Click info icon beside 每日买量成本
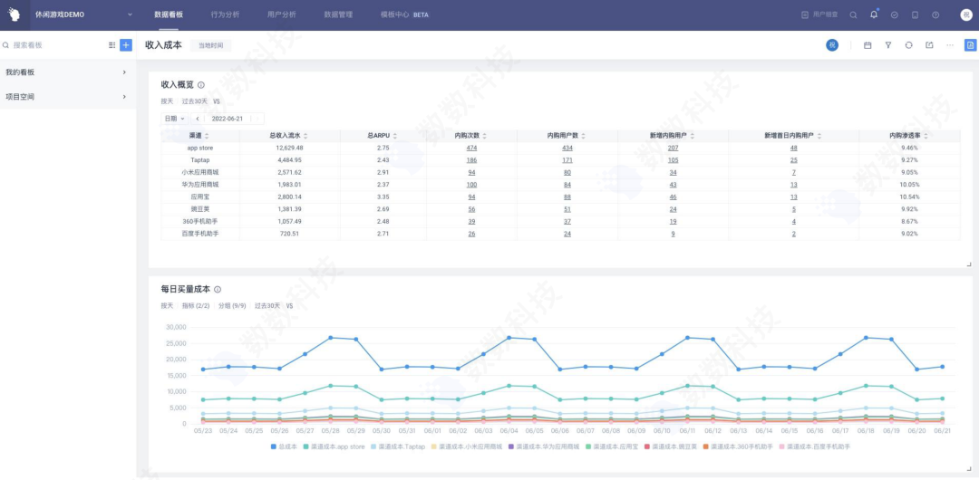 point(218,290)
